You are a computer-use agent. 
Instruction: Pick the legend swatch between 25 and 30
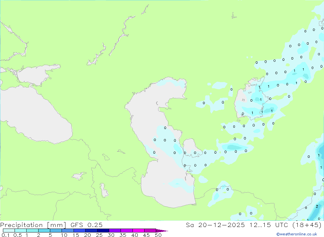click(103, 231)
